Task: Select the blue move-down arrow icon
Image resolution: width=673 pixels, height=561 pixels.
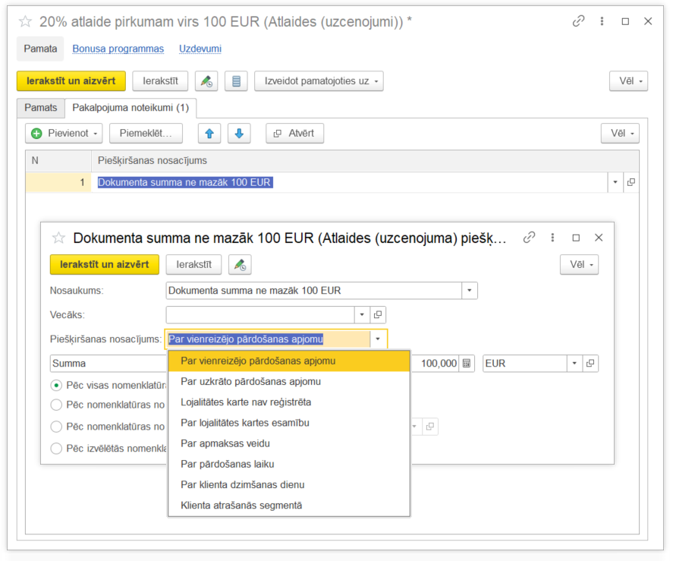Action: click(240, 133)
